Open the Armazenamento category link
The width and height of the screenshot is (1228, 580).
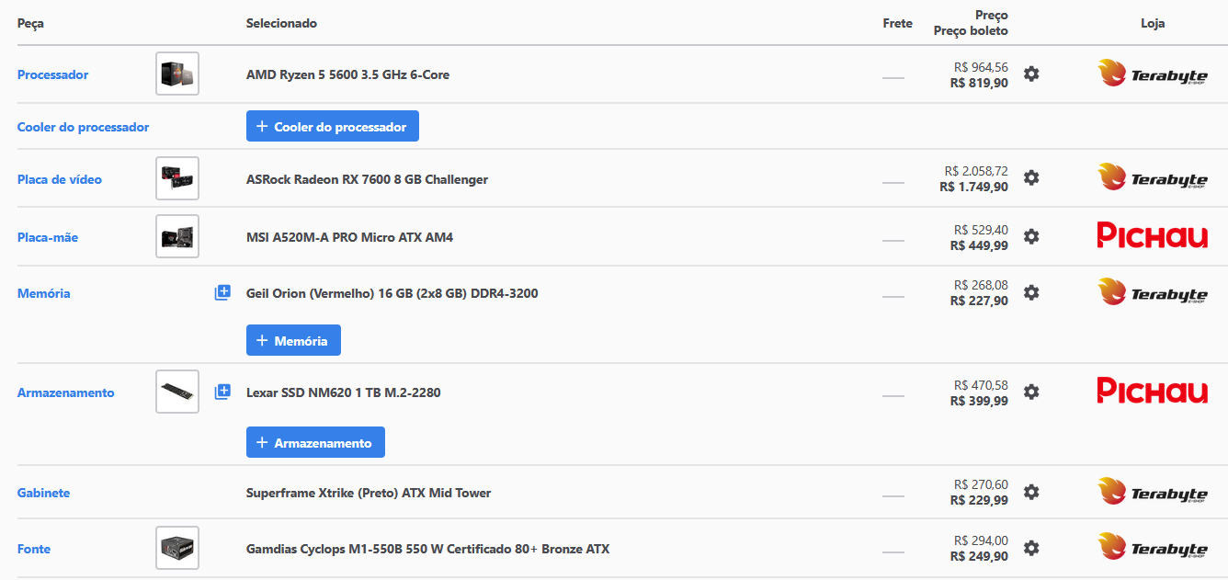66,392
